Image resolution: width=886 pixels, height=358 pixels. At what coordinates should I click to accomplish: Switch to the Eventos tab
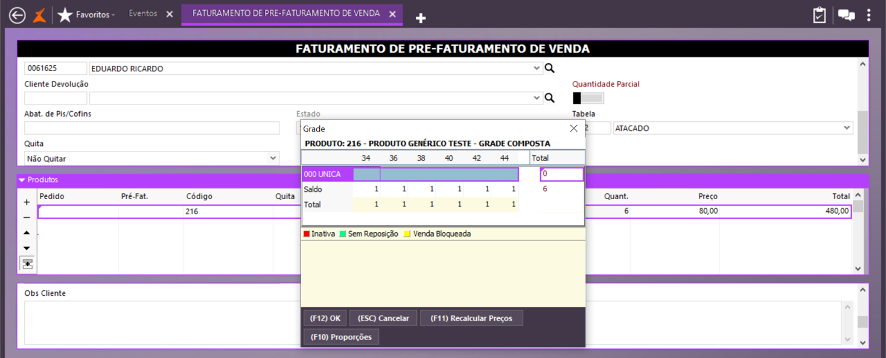click(x=143, y=13)
